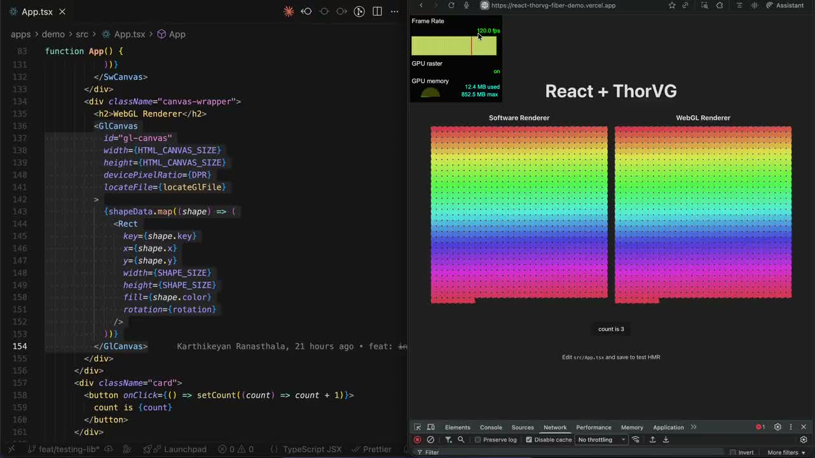
Task: Click the DevTools error count badge
Action: click(760, 427)
